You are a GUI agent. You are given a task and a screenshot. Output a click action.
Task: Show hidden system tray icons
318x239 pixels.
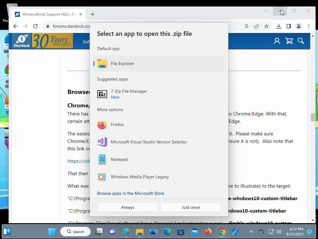(251, 232)
